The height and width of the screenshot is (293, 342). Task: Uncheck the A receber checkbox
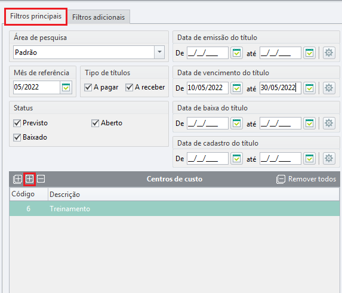(129, 87)
